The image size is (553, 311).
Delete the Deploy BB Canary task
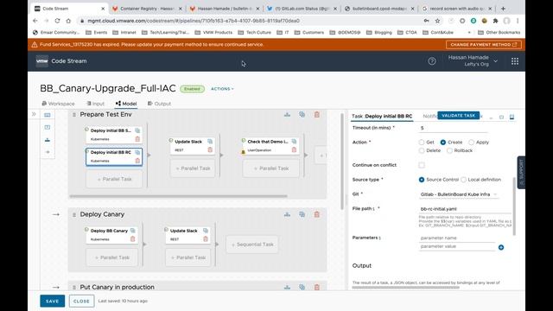coord(132,239)
